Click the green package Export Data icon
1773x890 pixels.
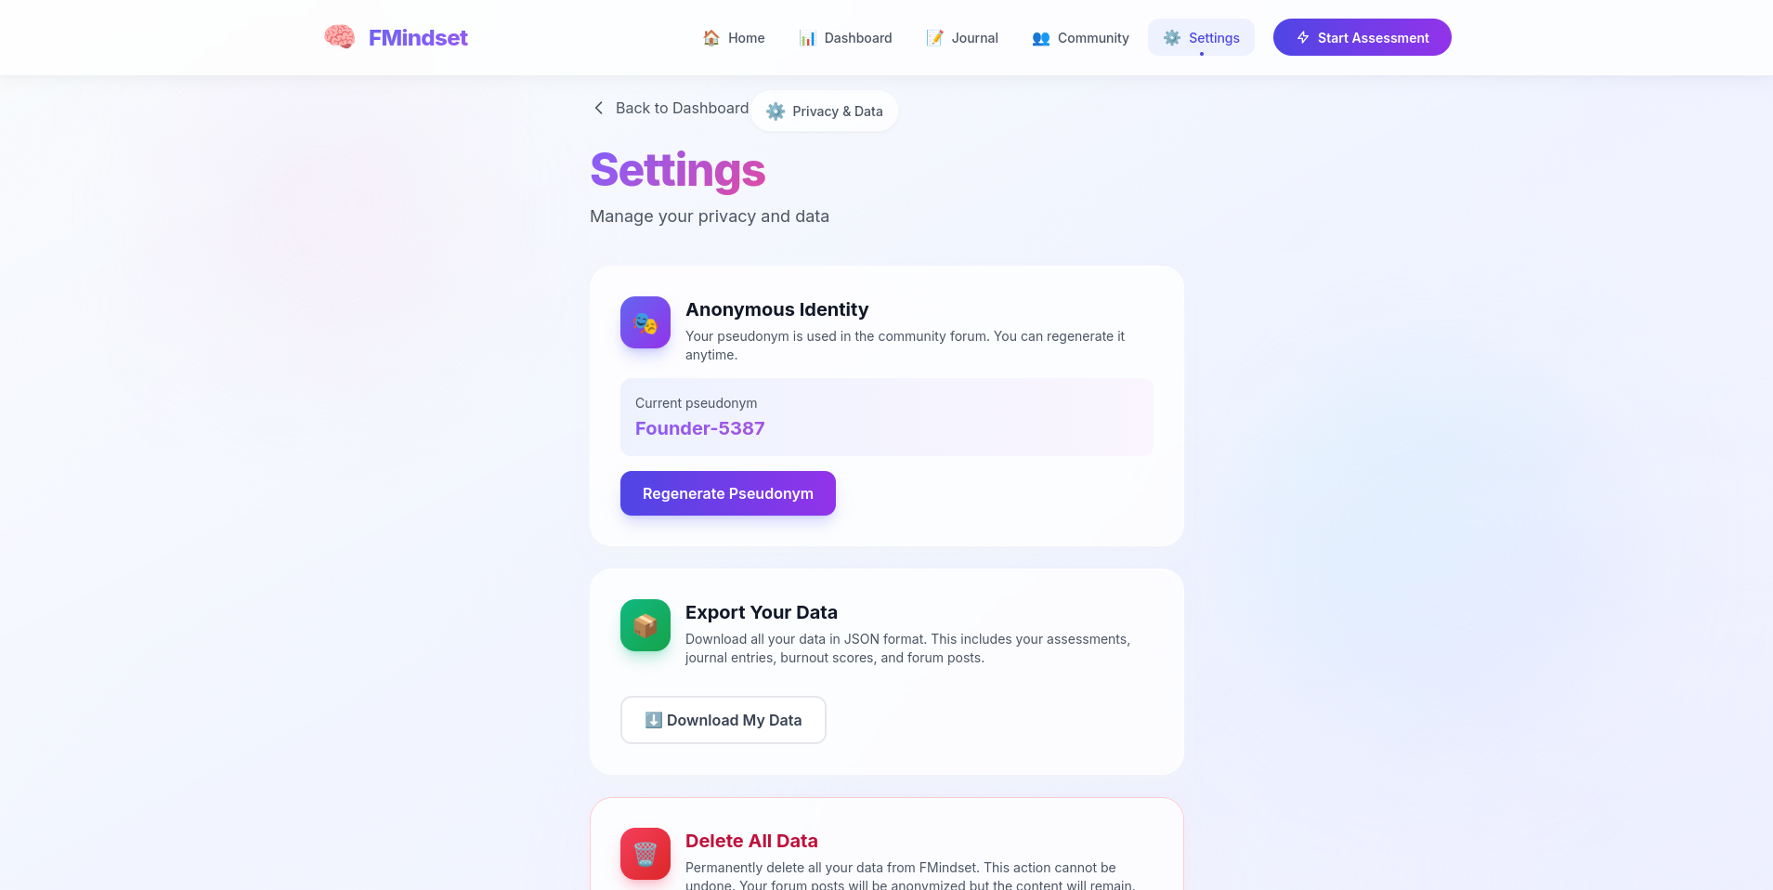(645, 625)
